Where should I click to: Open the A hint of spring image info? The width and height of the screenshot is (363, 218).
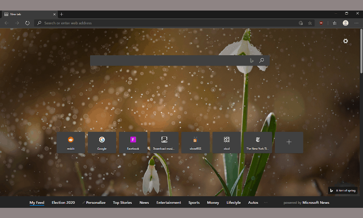(x=343, y=190)
